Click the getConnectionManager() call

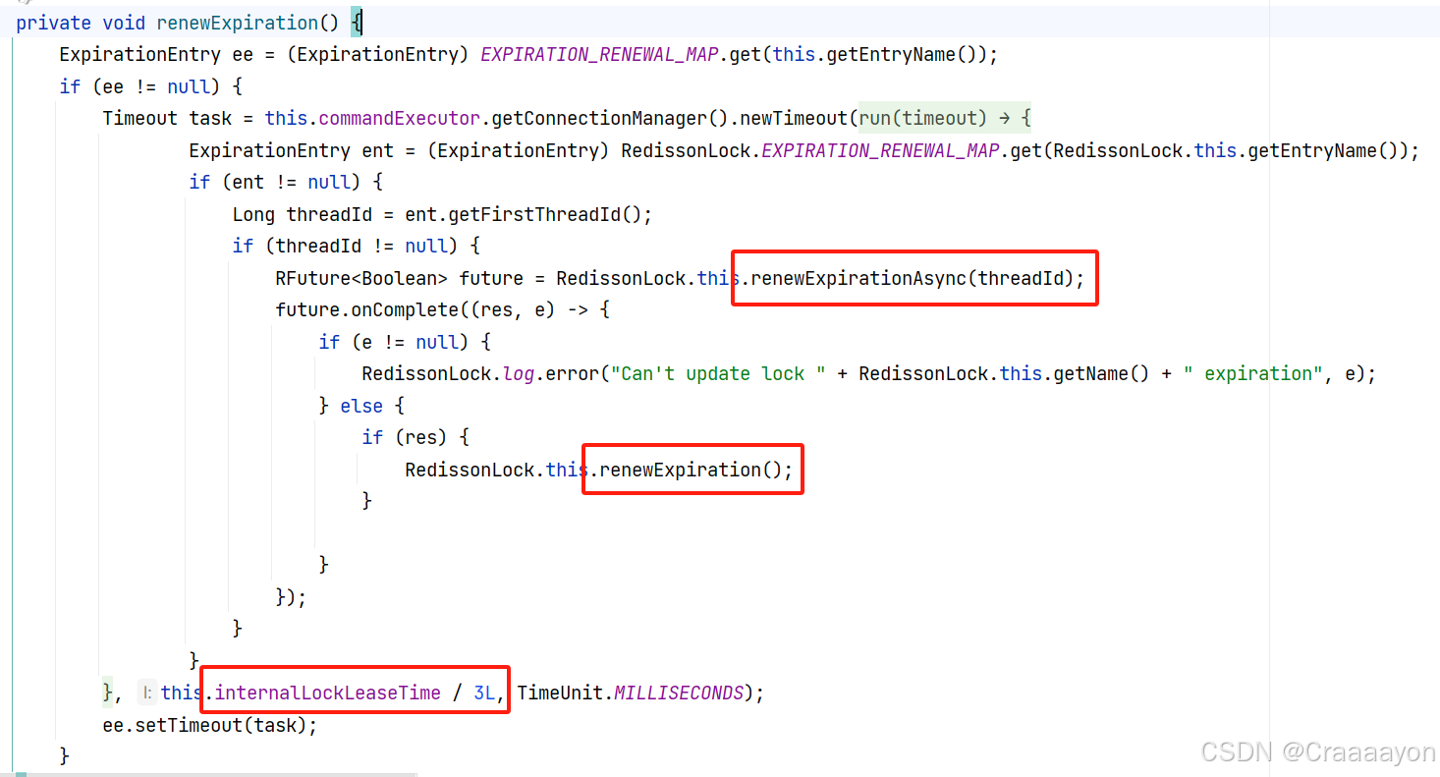click(x=609, y=118)
